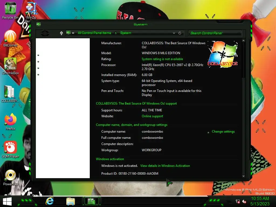Launch Internet Explorer from taskbar
Image resolution: width=276 pixels, height=207 pixels.
tap(50, 201)
